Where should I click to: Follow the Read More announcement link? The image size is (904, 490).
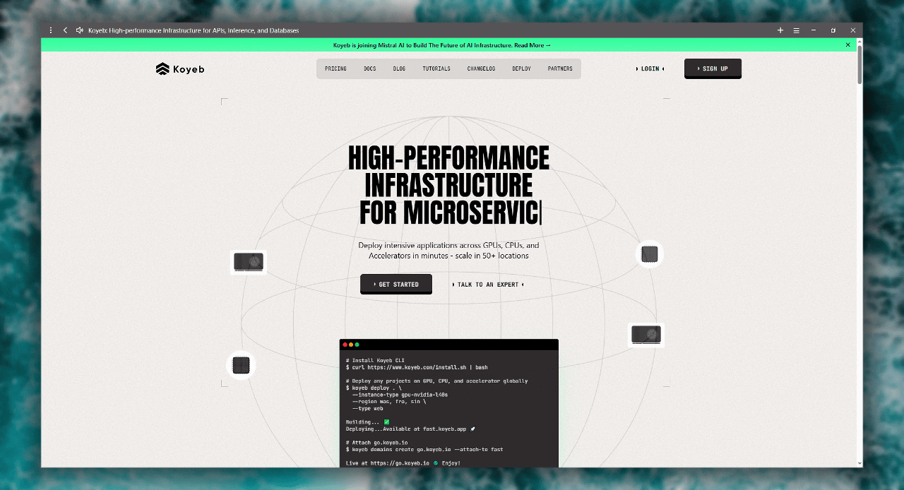click(x=533, y=44)
